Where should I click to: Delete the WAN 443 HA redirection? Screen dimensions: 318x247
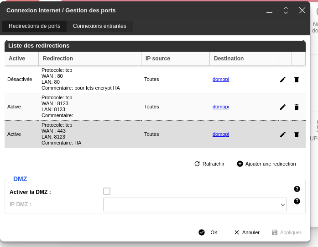pyautogui.click(x=296, y=134)
